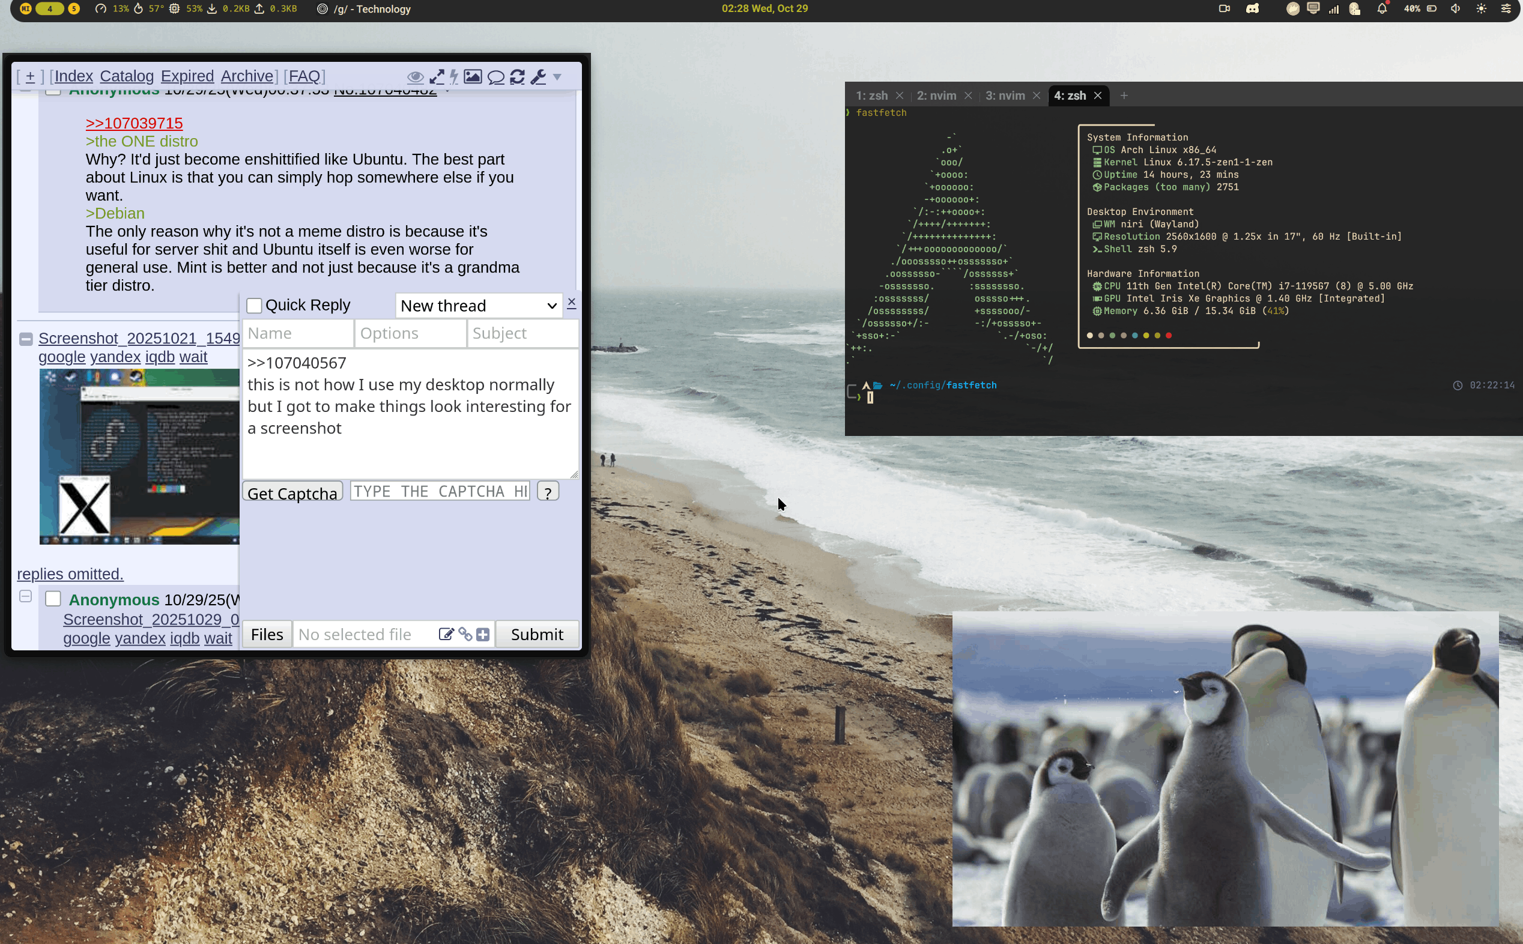1523x944 pixels.
Task: Open notifications bell in top bar
Action: click(x=1382, y=9)
